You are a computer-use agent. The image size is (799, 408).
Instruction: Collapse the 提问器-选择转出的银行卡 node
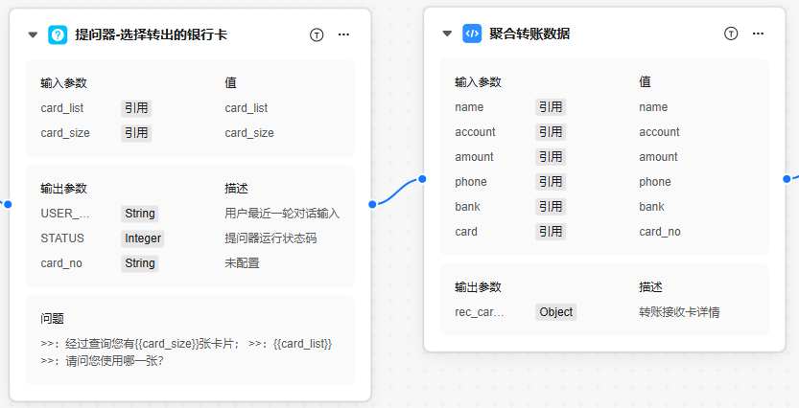(x=33, y=35)
